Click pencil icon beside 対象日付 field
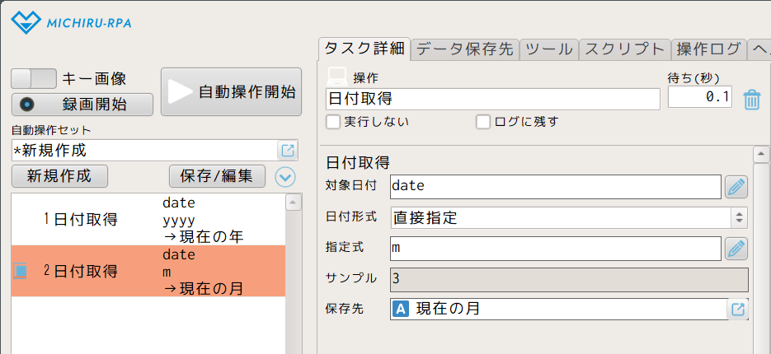This screenshot has height=354, width=771. click(736, 187)
